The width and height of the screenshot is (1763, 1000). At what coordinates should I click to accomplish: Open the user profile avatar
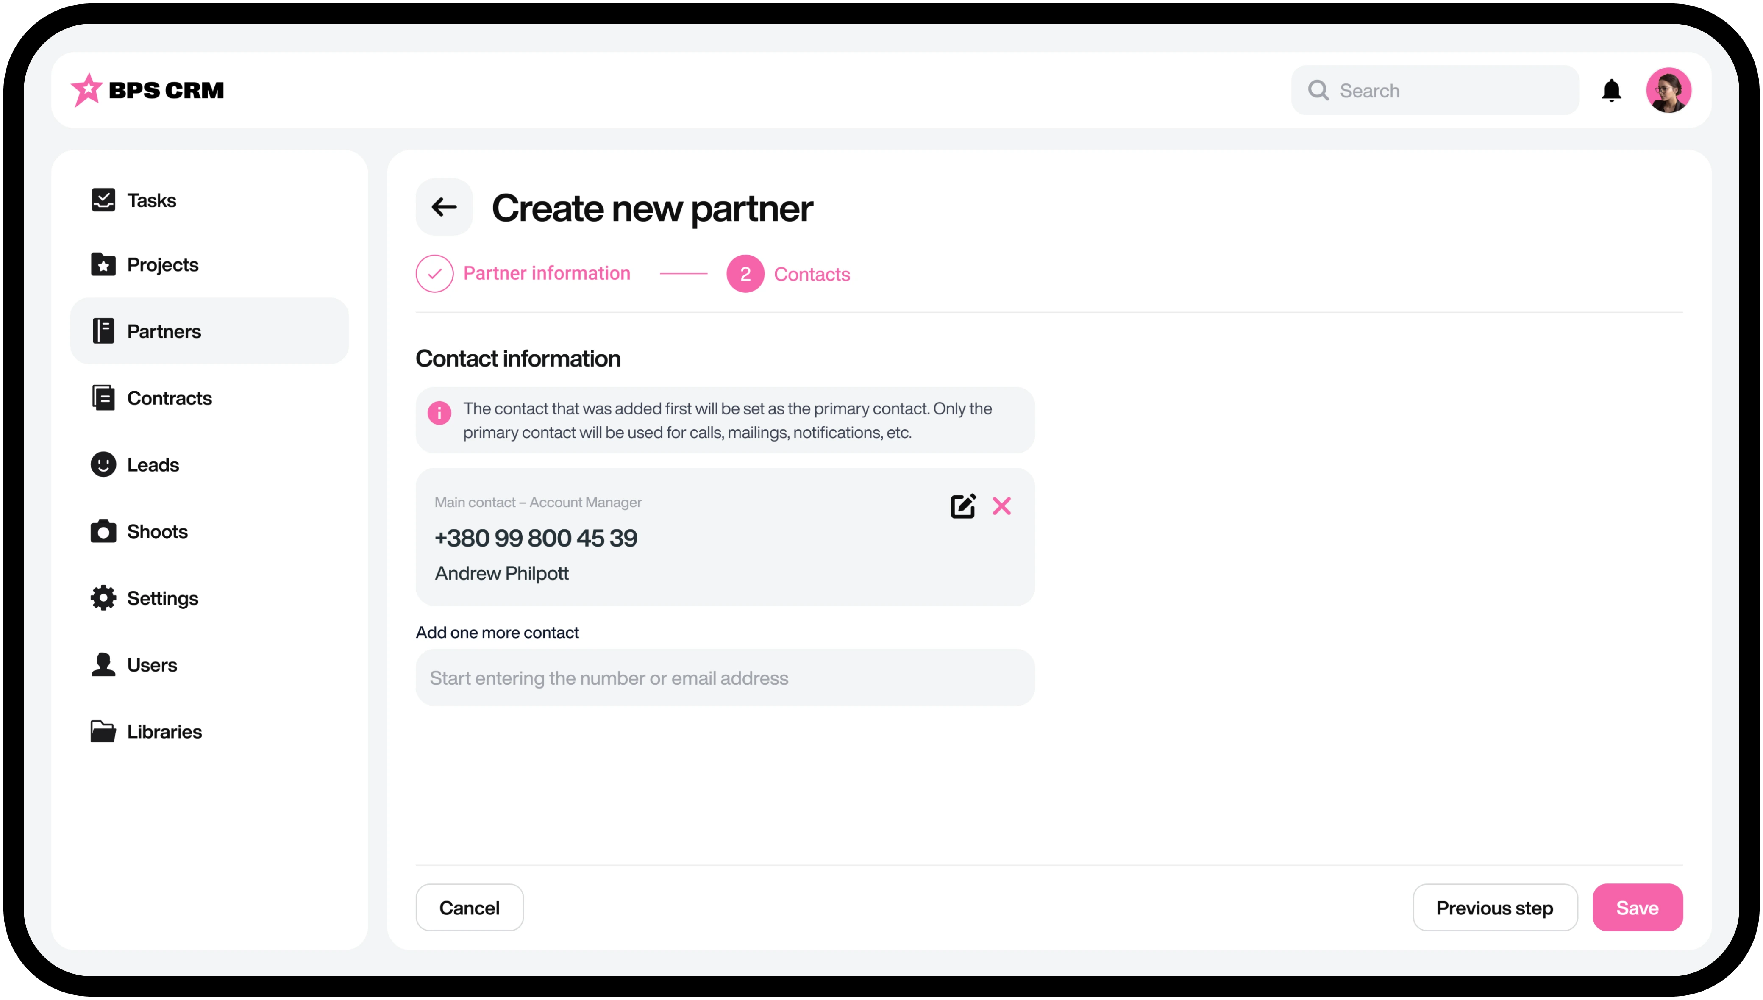coord(1668,90)
